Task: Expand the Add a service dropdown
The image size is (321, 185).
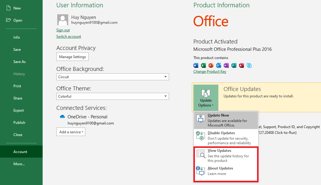Action: (x=71, y=132)
